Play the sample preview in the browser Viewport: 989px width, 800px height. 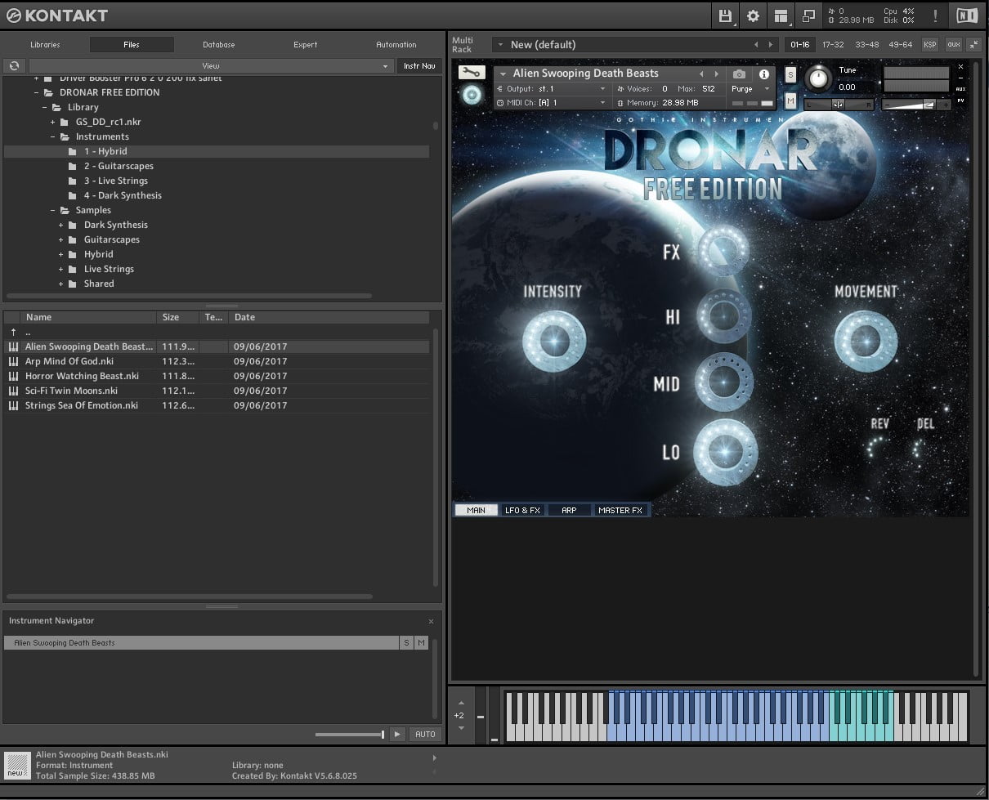coord(397,734)
